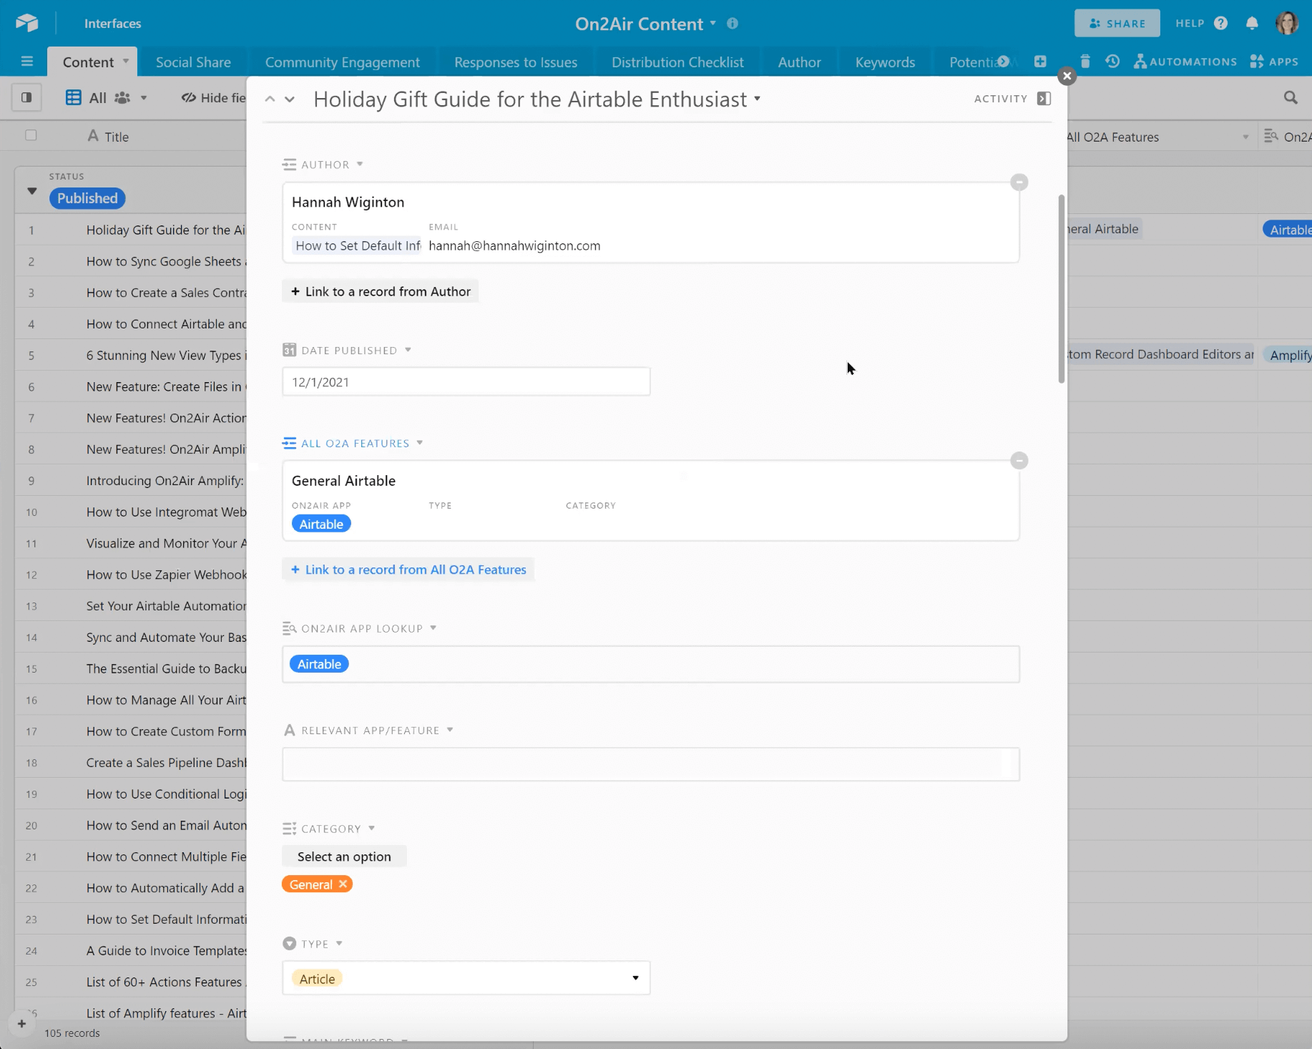The image size is (1312, 1049).
Task: Open Apps panel
Action: click(x=1274, y=62)
